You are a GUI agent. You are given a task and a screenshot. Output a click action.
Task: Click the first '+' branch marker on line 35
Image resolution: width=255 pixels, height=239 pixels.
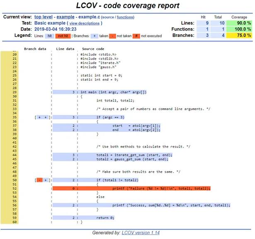39,117
